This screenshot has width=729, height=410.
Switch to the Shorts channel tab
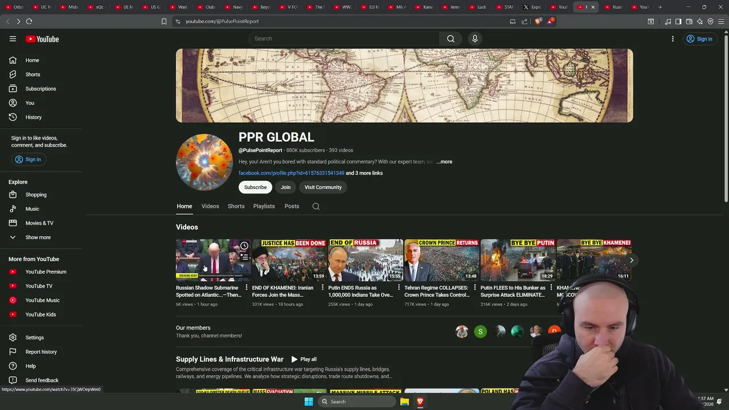(x=236, y=206)
